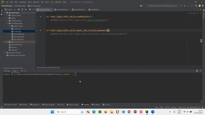Hide the Project panel with minus icon
The width and height of the screenshot is (205, 115).
pyautogui.click(x=33, y=10)
